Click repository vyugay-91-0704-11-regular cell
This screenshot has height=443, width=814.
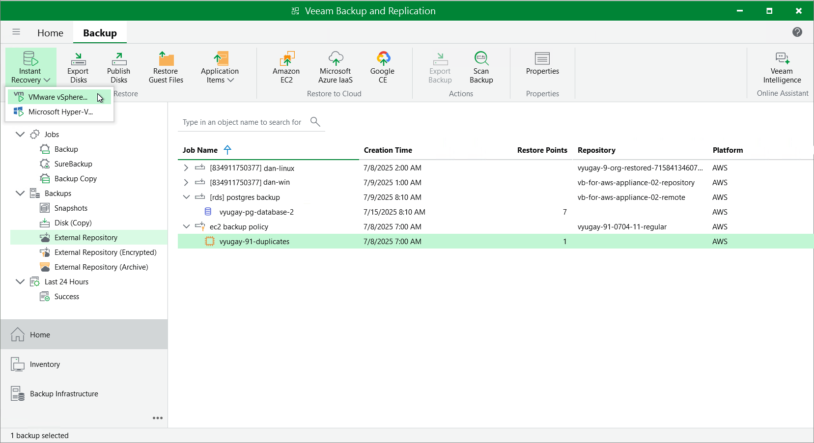click(622, 227)
